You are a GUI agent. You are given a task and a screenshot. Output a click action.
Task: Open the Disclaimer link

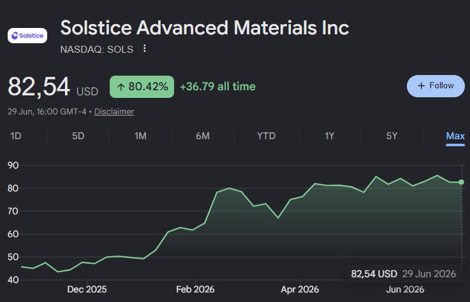(114, 112)
